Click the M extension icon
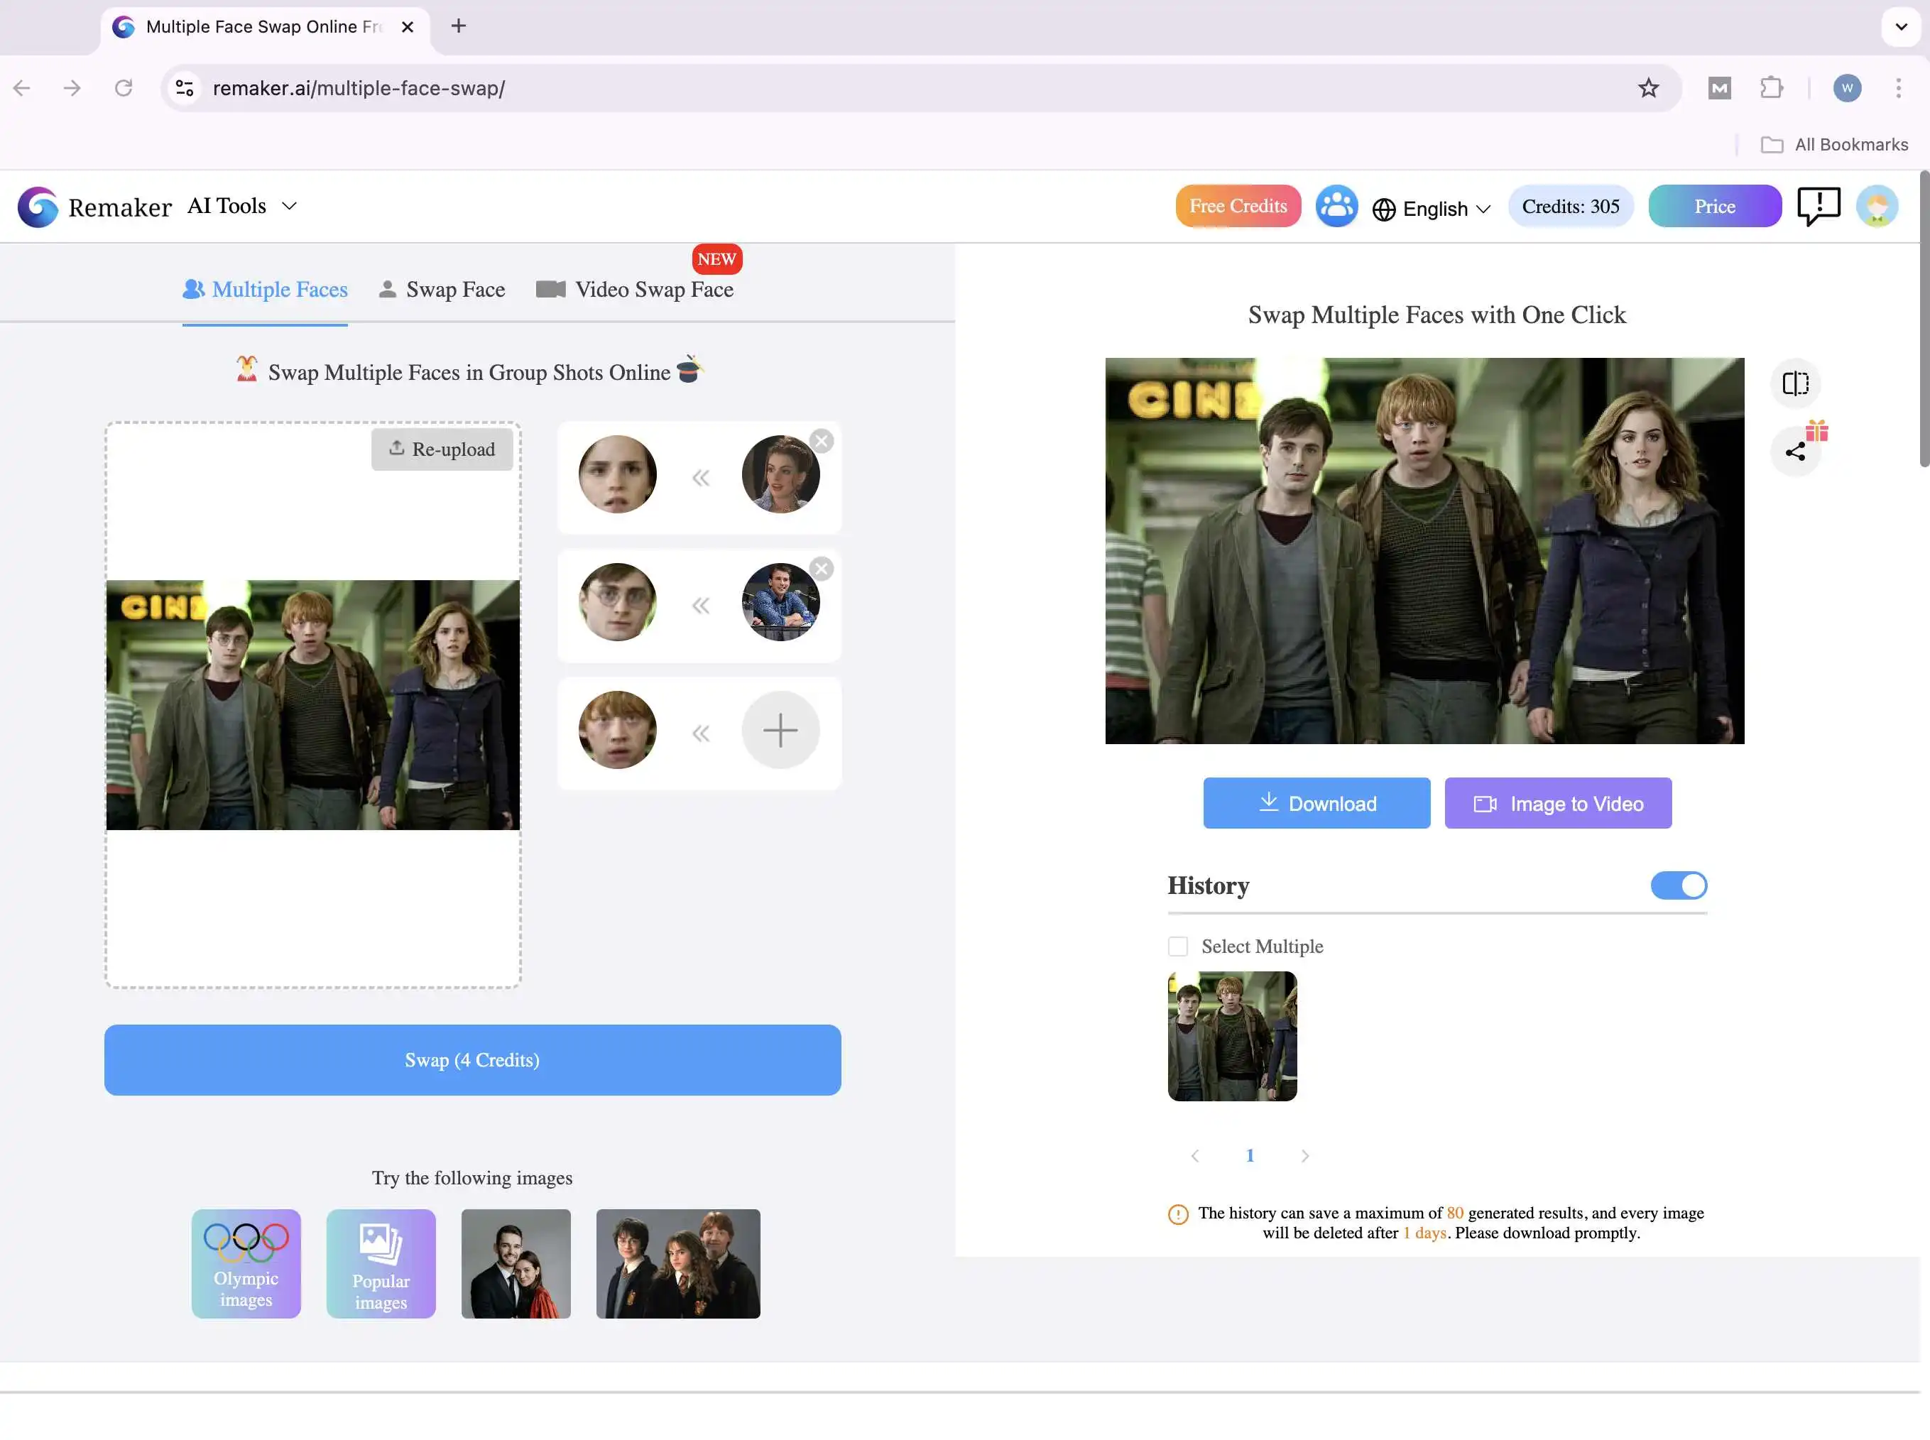 (1719, 88)
